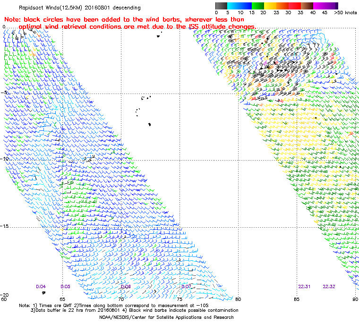359x325 pixels.
Task: Click the 'NOAA/NESDIS/Center for Satellite Applications and Research' credit
Action: click(x=166, y=317)
